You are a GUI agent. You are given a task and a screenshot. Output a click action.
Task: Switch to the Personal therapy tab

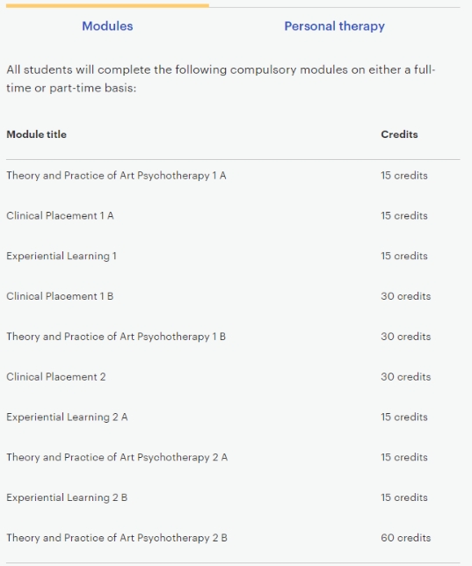[334, 26]
